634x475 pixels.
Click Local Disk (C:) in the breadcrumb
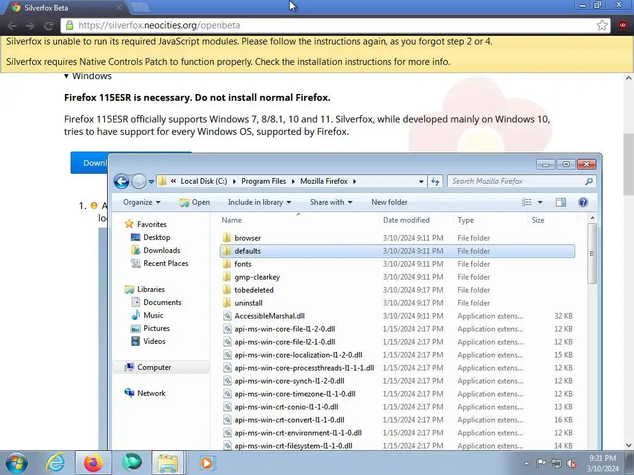[204, 181]
